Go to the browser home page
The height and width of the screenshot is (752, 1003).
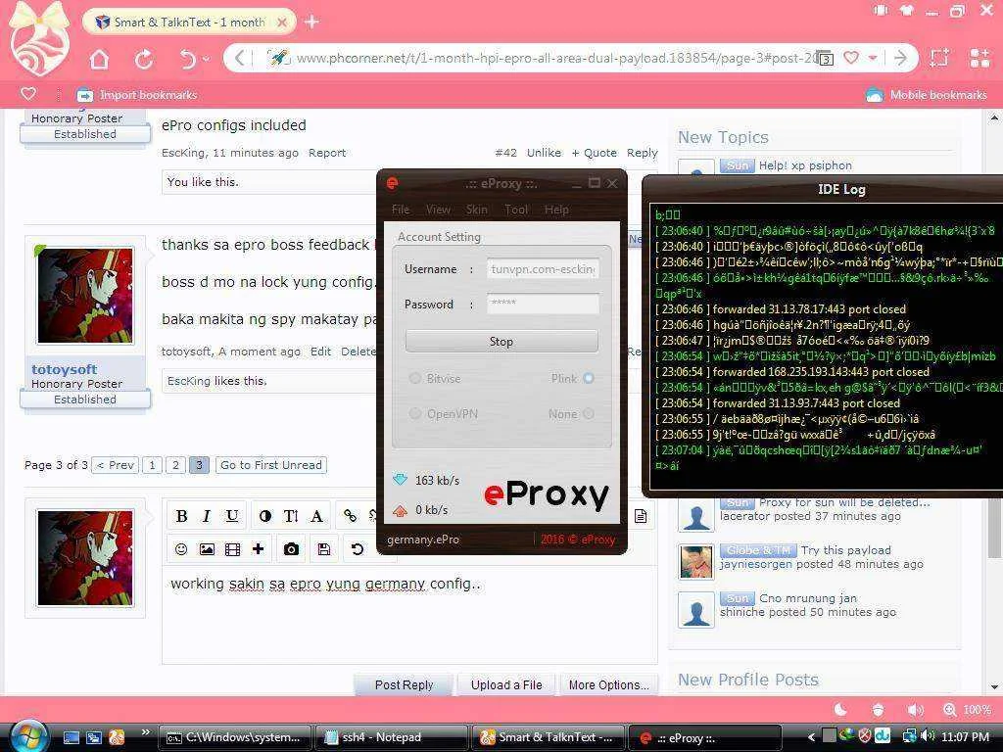(99, 59)
